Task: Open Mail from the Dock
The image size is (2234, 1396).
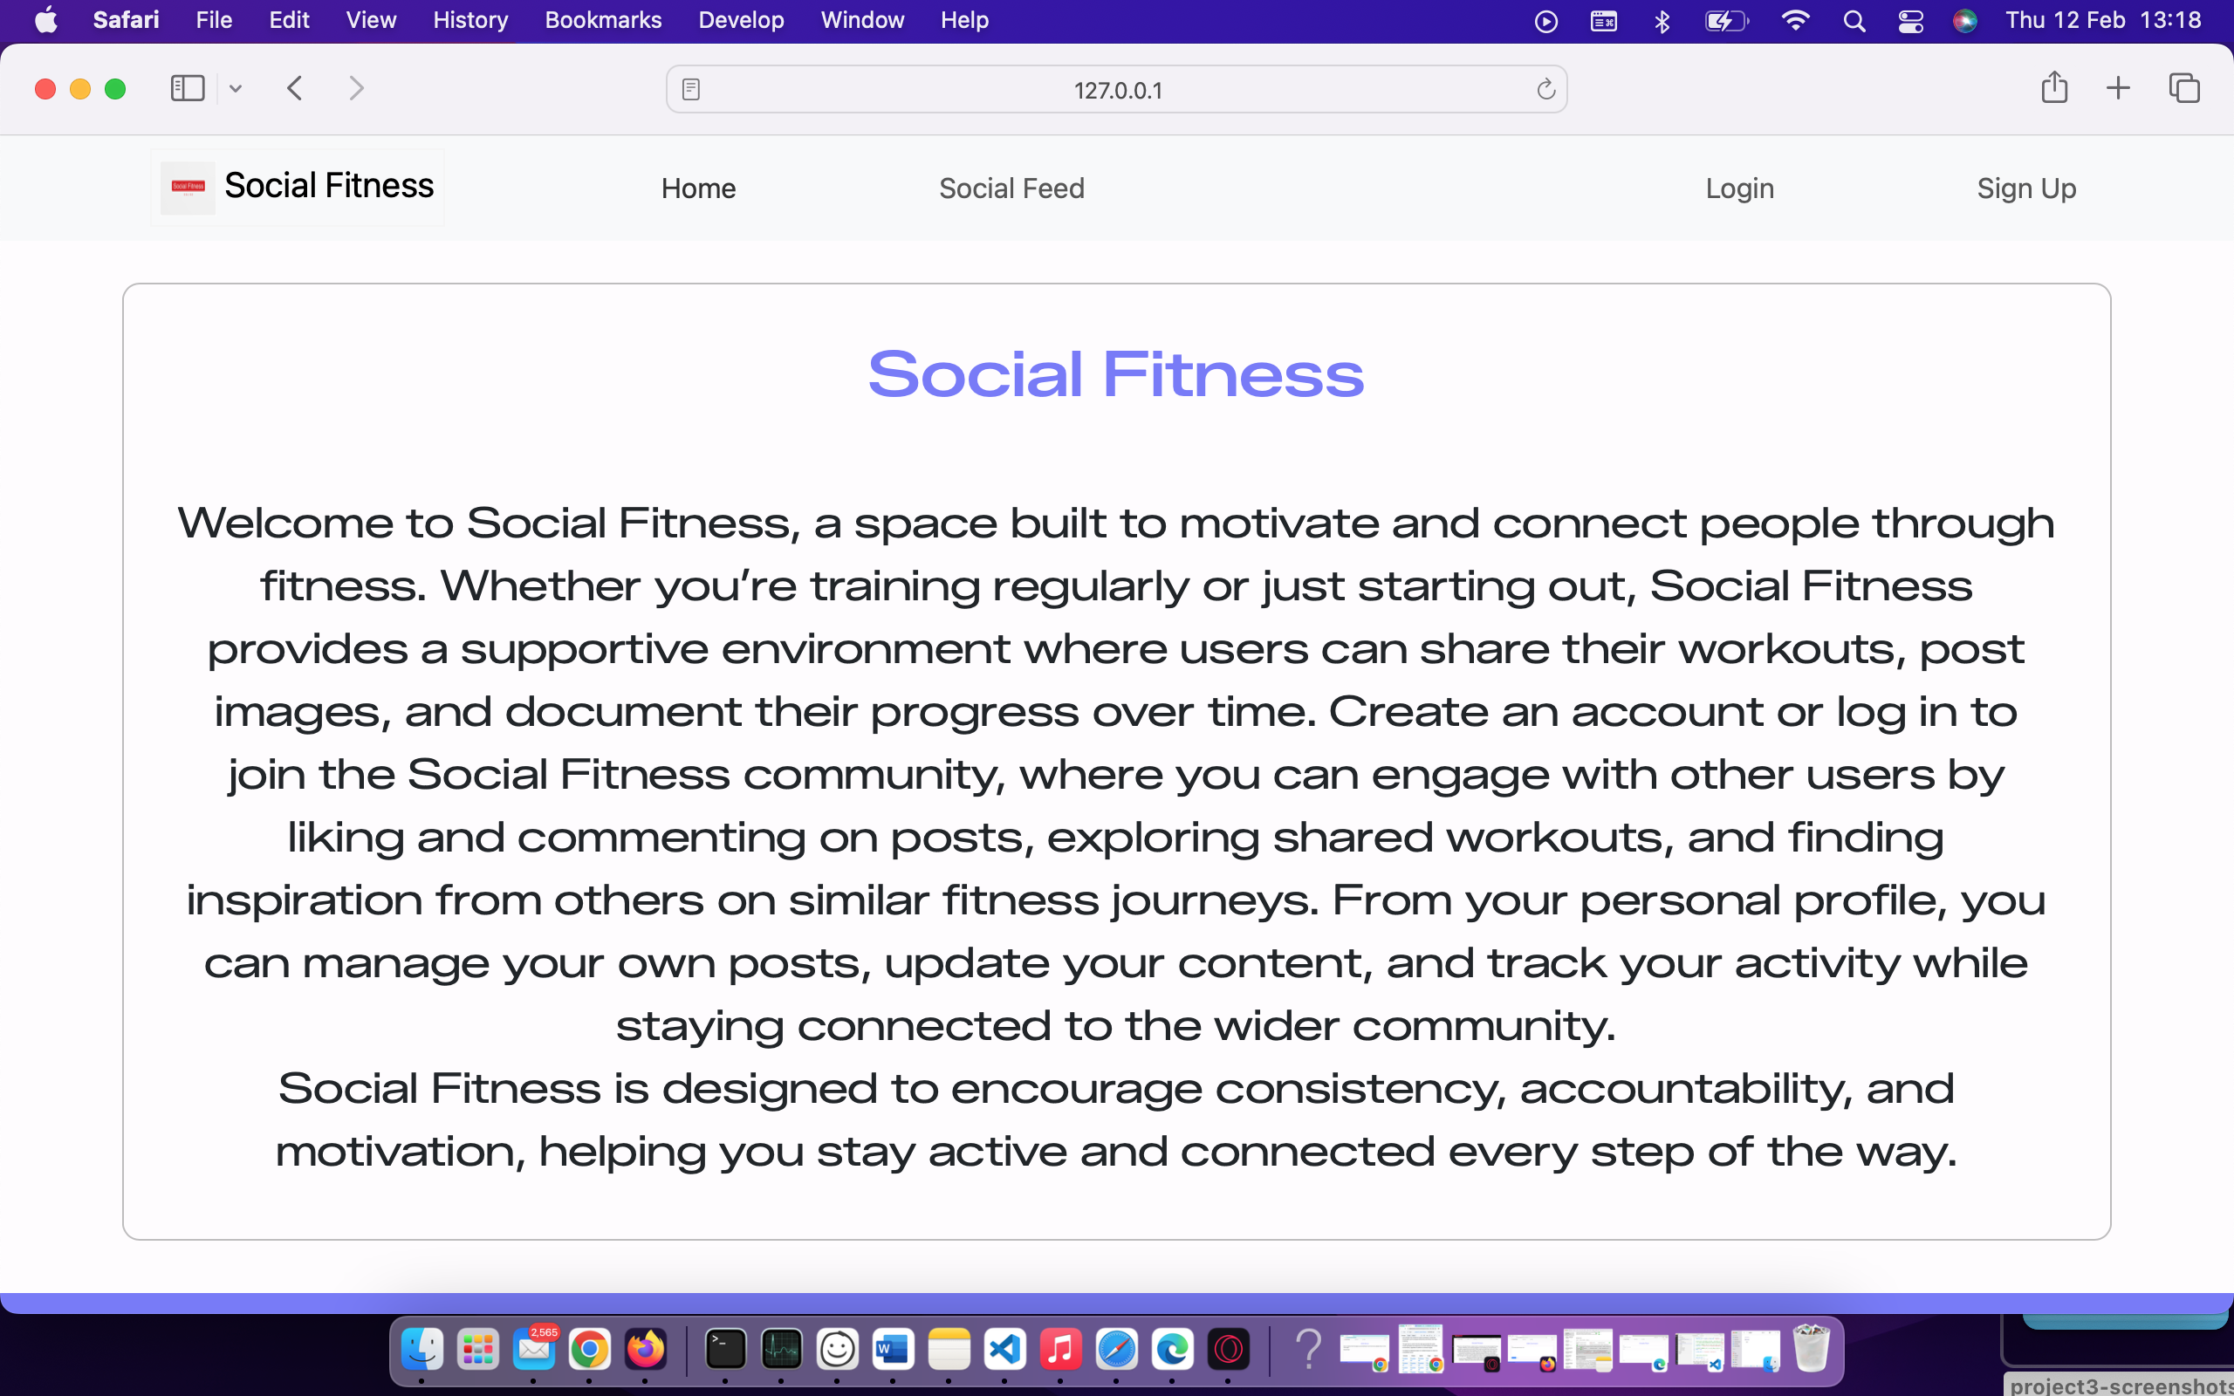Action: coord(534,1349)
